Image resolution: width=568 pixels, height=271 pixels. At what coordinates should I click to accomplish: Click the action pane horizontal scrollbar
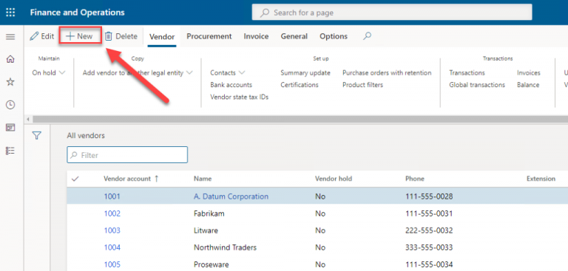click(x=300, y=119)
